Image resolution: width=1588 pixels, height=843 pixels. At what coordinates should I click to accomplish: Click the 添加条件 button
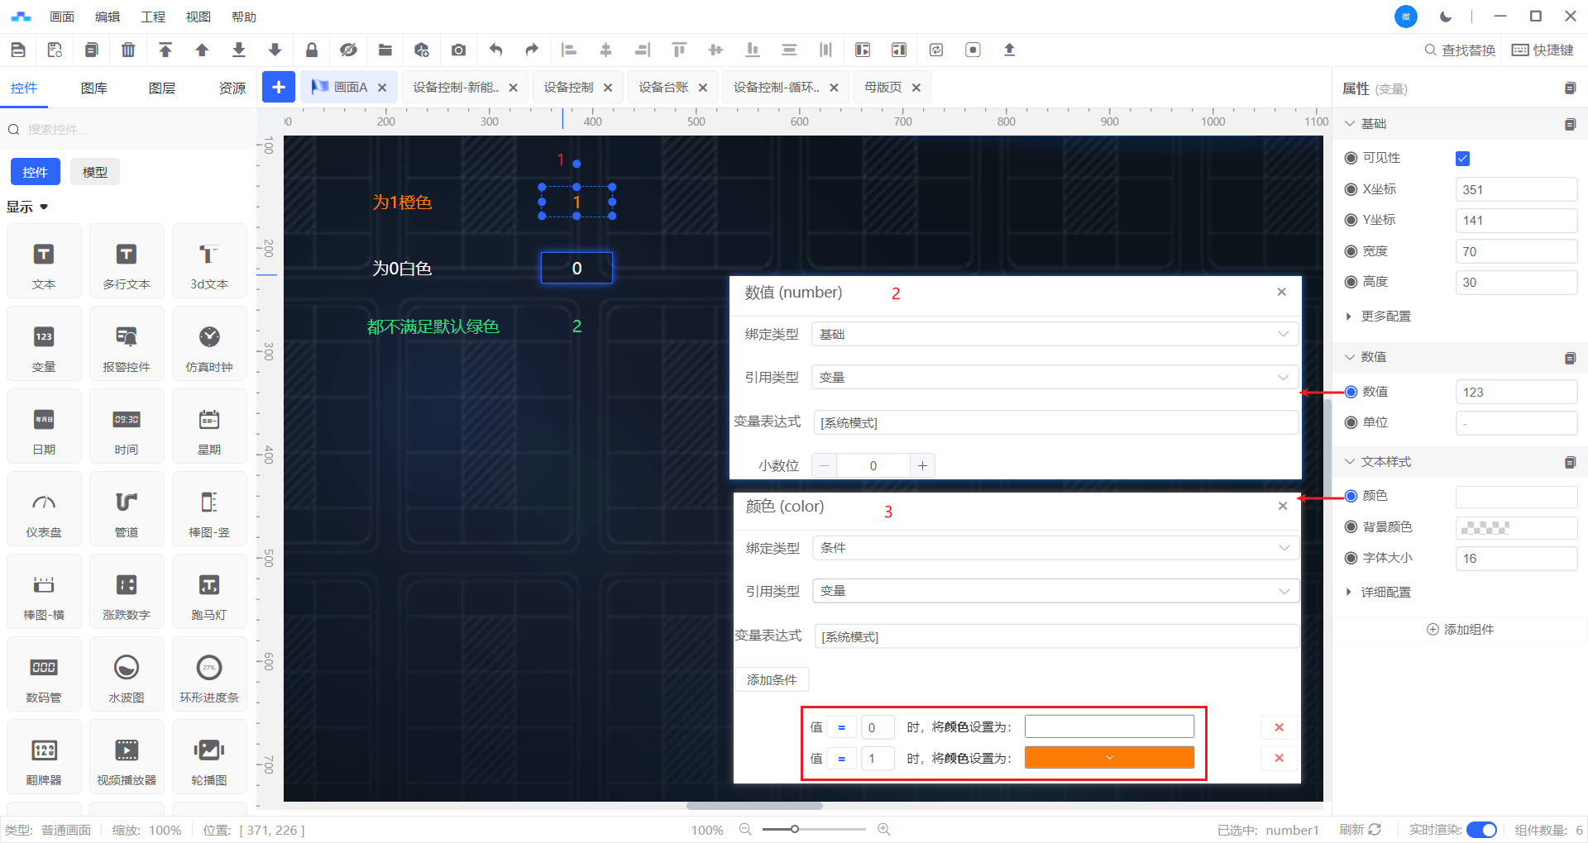[x=772, y=679]
